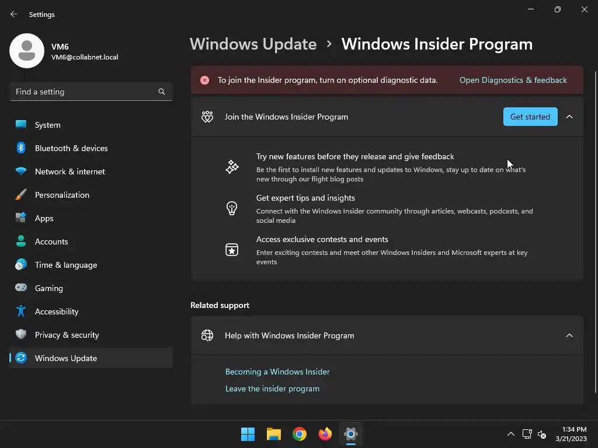The image size is (598, 448).
Task: Open Bluetooth & devices settings
Action: click(91, 148)
